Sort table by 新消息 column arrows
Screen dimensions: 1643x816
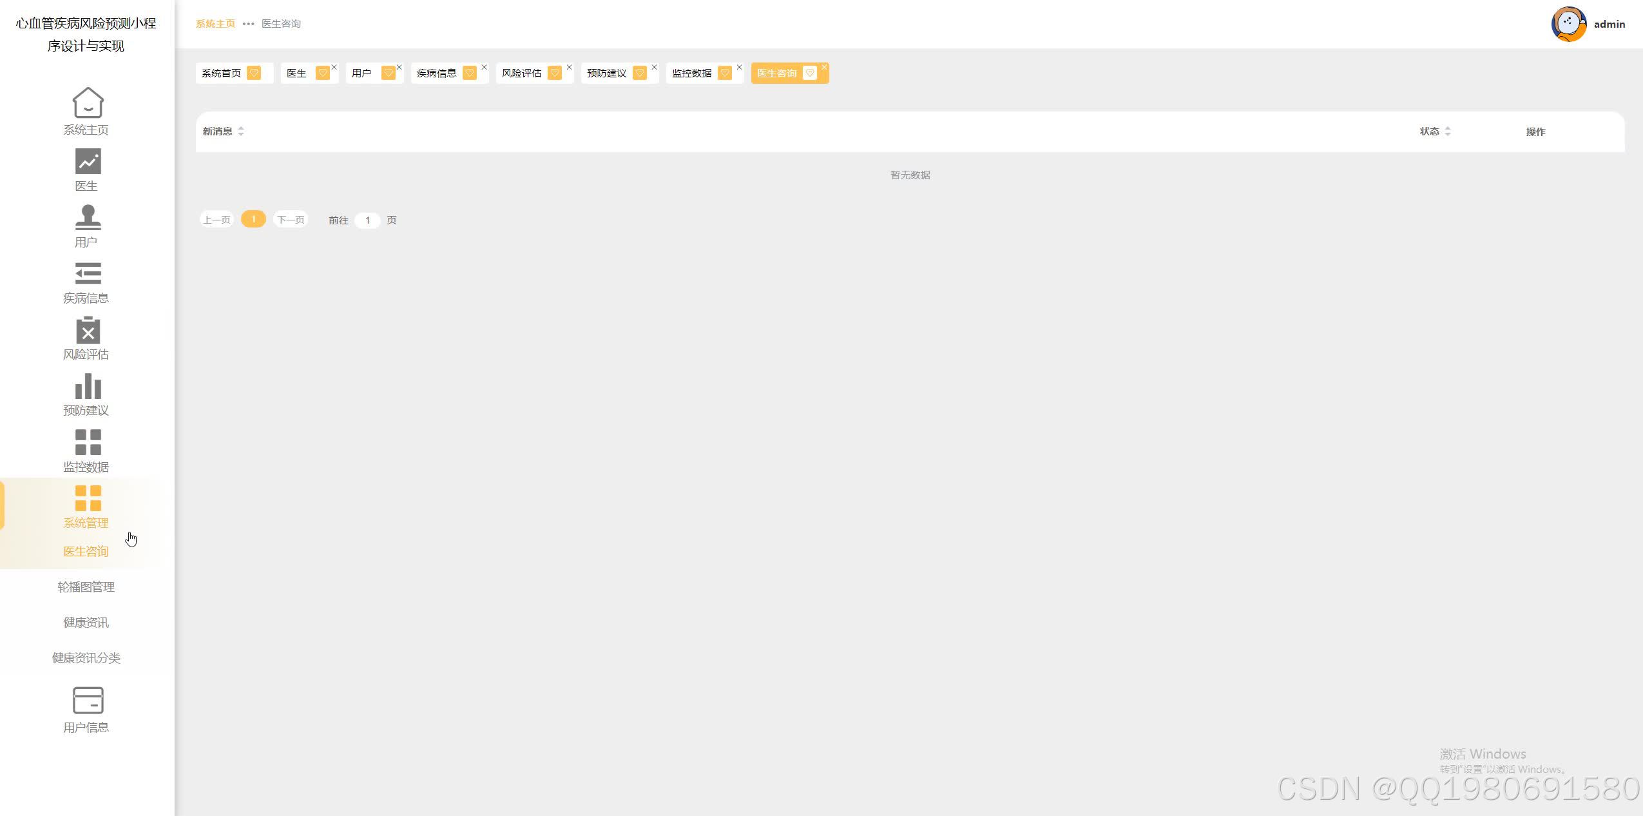click(241, 131)
